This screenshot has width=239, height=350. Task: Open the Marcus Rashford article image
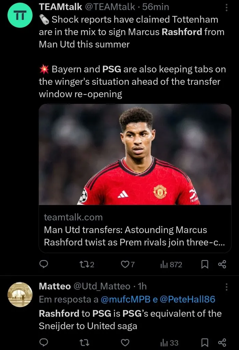click(135, 154)
